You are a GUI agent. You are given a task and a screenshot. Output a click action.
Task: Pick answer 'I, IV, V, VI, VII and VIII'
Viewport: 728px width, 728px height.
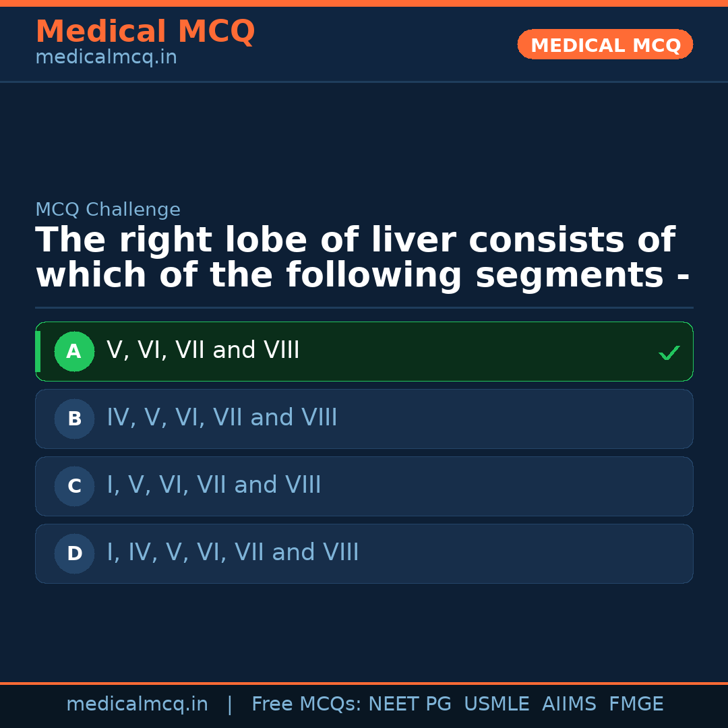(x=233, y=553)
